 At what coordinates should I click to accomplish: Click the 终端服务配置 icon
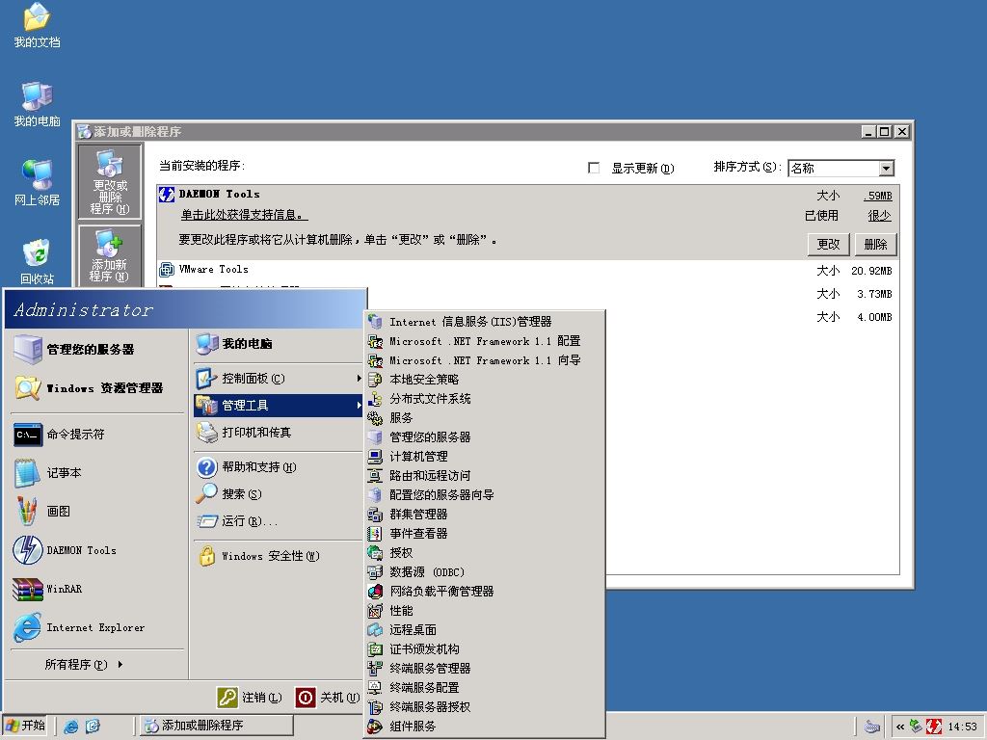tap(375, 688)
